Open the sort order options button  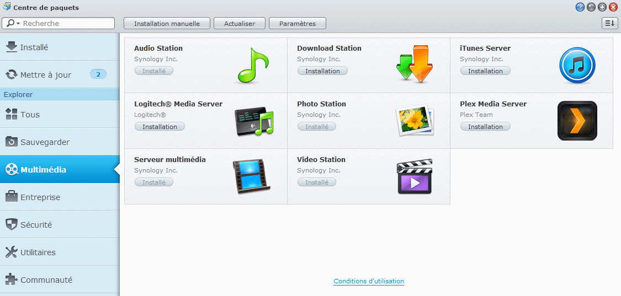[609, 23]
